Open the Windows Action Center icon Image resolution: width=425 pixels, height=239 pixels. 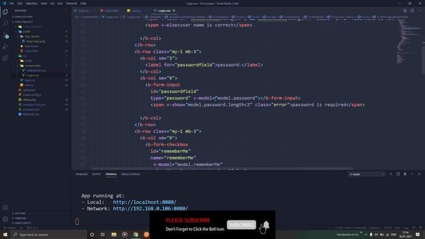418,234
